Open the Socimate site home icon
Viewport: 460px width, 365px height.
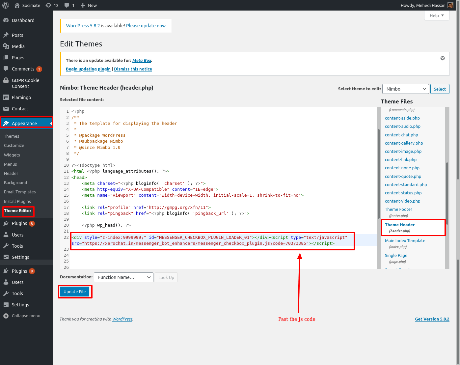pos(17,5)
